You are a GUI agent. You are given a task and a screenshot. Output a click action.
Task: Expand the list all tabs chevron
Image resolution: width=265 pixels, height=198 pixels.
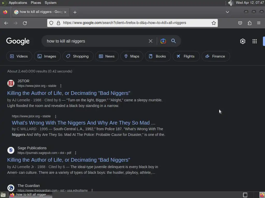click(227, 12)
